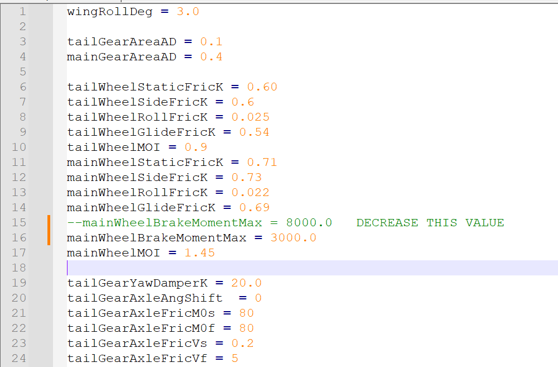Click tailGearAreaAD variable name
Screen dimensions: 558x367
pos(122,42)
